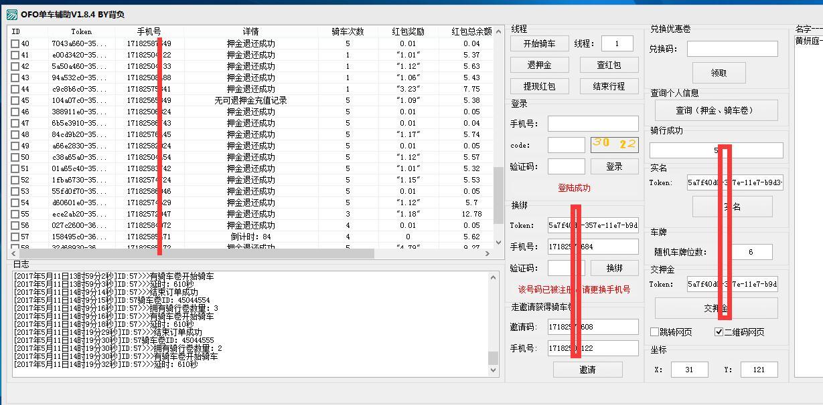Click the 领取 coupon button
This screenshot has height=405, width=823.
[719, 73]
